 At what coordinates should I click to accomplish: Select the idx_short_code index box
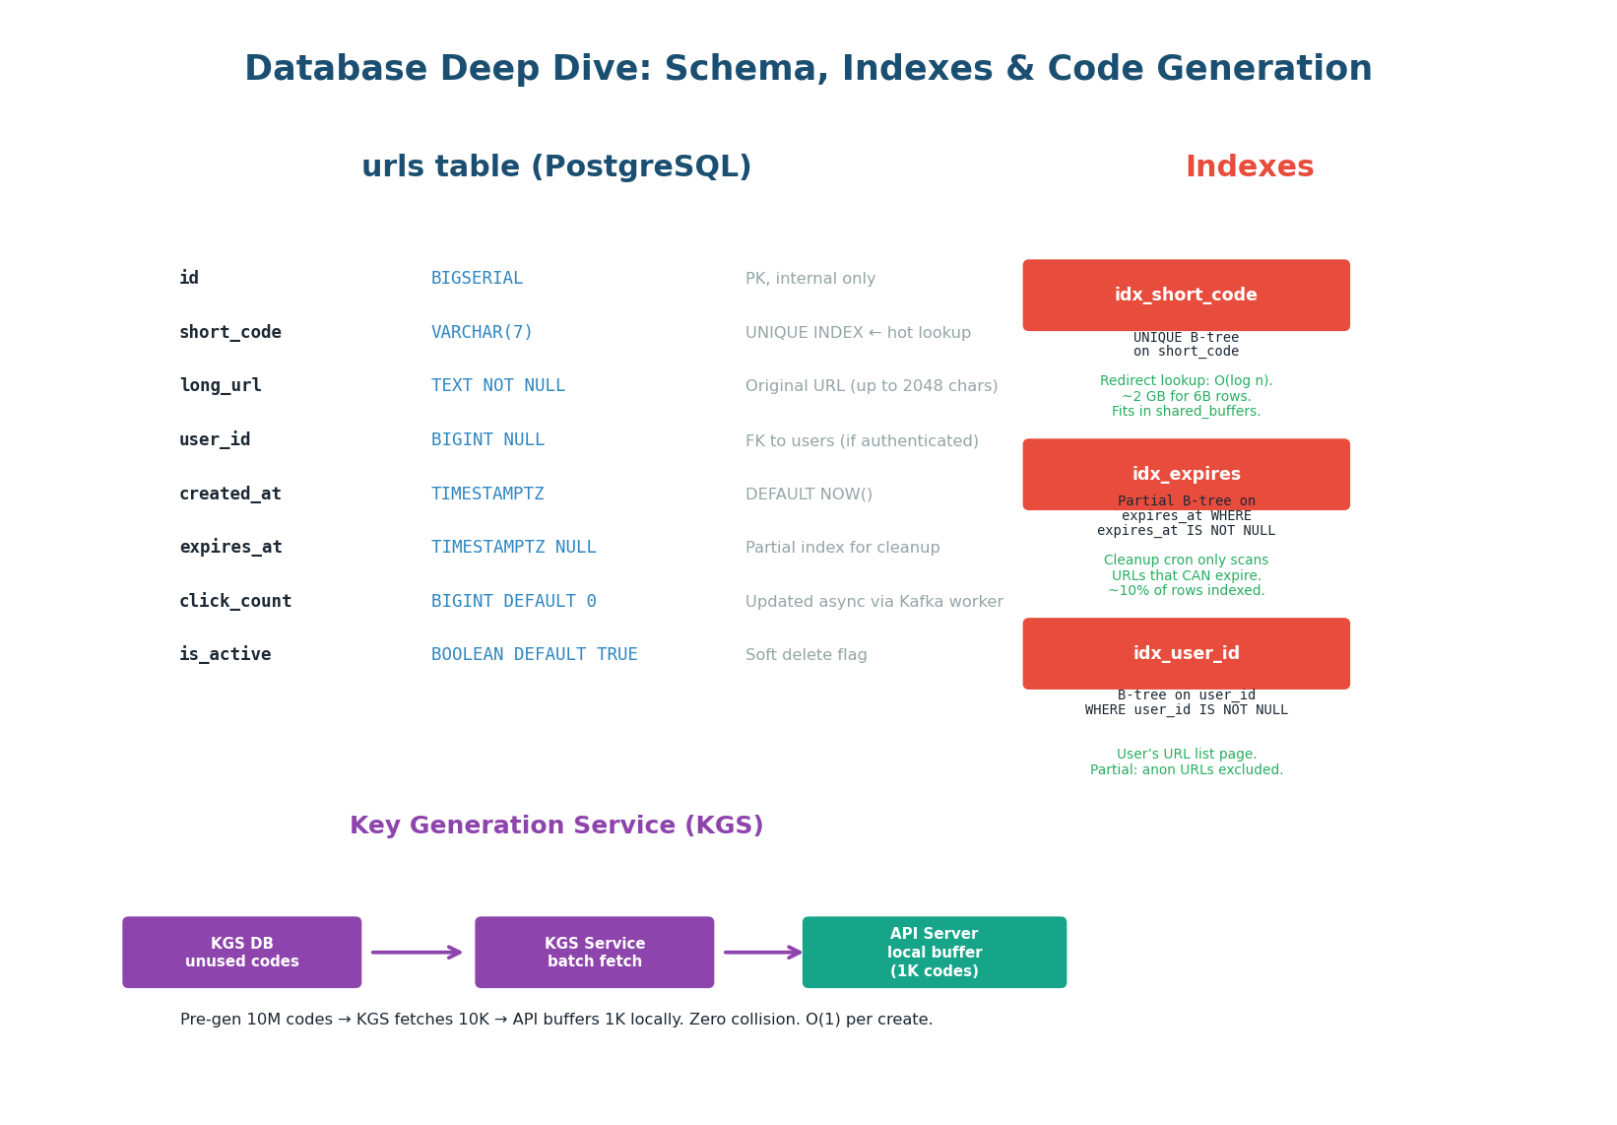click(x=1186, y=295)
